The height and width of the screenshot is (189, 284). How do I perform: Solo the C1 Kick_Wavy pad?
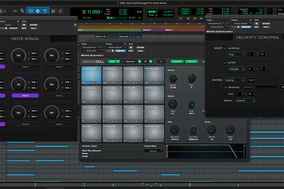coord(95,140)
